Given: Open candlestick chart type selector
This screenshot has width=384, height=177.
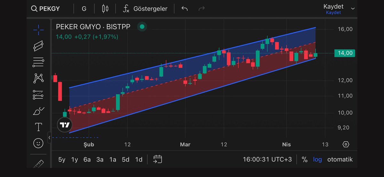Looking at the screenshot, I should coord(105,9).
